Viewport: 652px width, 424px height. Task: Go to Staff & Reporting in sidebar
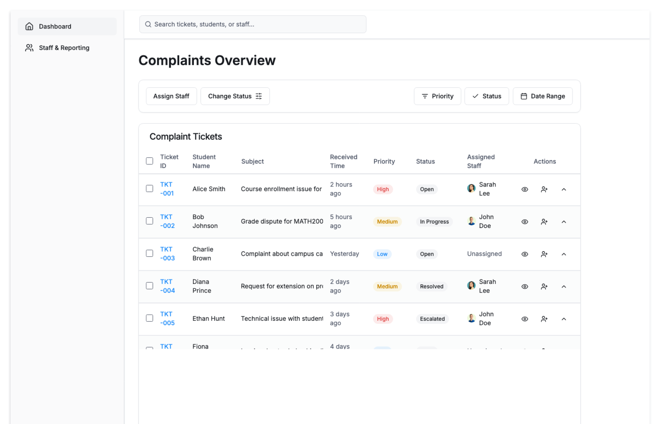tap(64, 48)
